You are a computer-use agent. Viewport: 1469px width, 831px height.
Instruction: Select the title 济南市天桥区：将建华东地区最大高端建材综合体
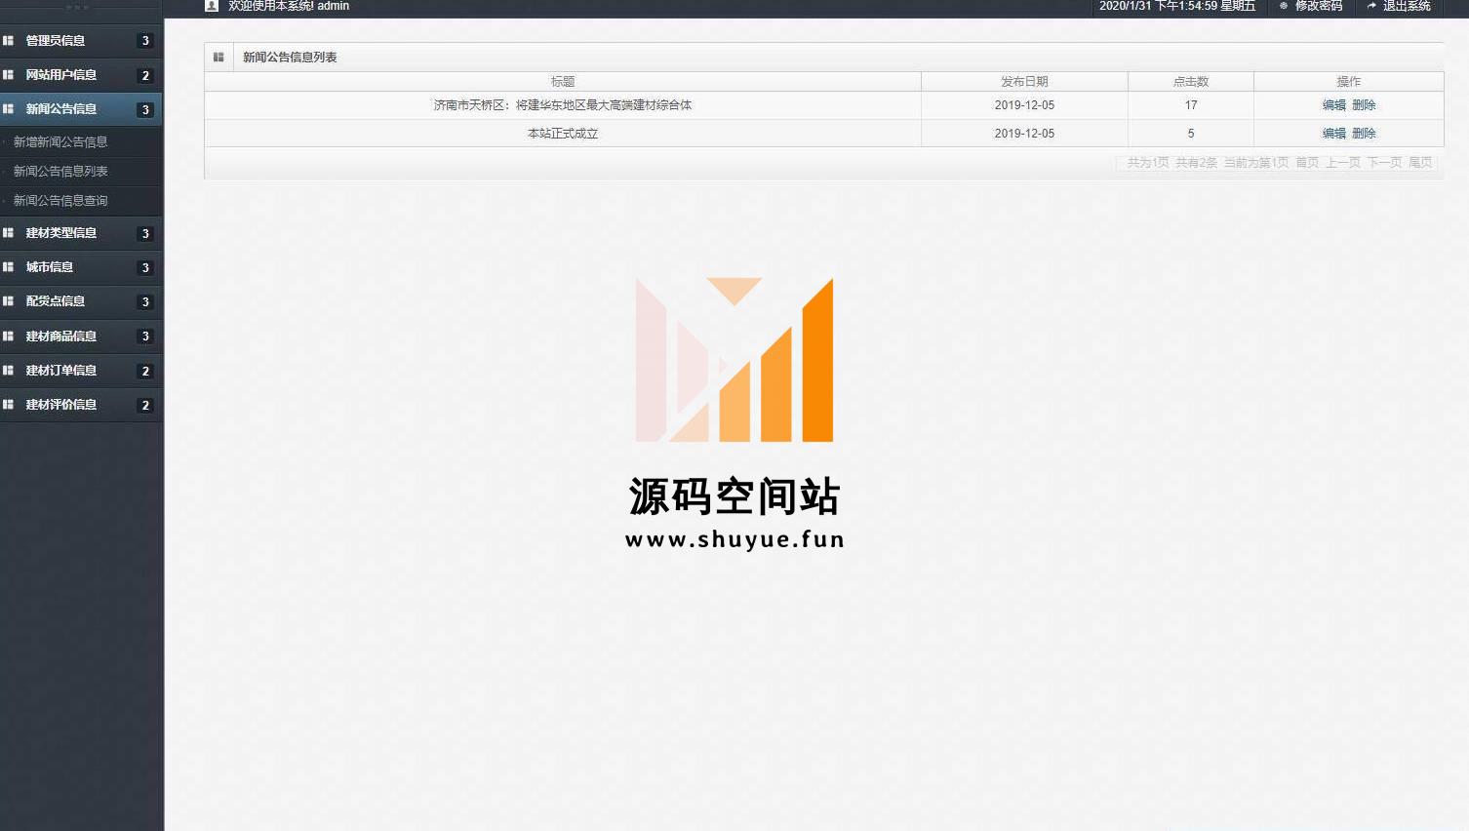(563, 105)
